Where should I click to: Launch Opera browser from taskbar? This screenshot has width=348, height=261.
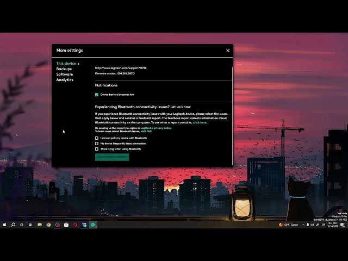(x=75, y=225)
